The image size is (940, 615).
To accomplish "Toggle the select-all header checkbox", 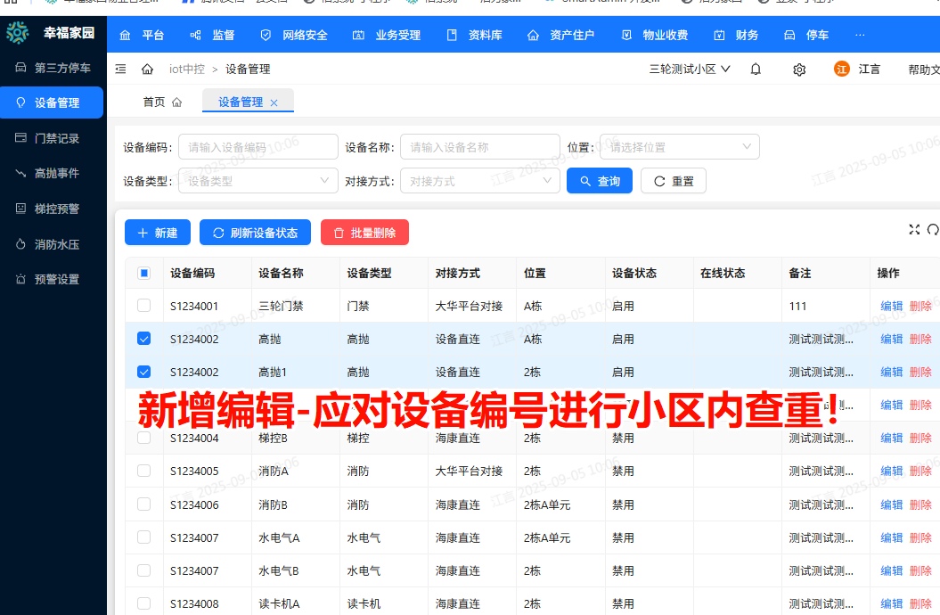I will tap(144, 274).
